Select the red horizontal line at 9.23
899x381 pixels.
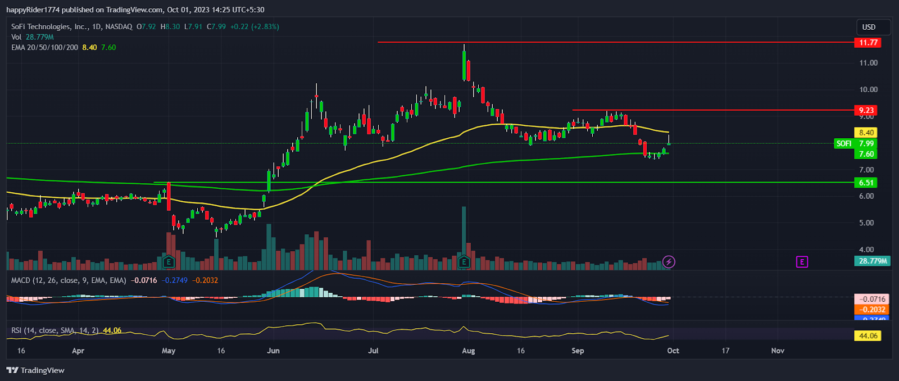[713, 110]
